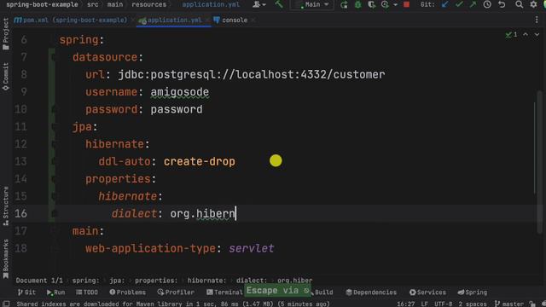Viewport: 546px width, 307px height.
Task: Open IDE settings gear icon
Action: coord(533,4)
